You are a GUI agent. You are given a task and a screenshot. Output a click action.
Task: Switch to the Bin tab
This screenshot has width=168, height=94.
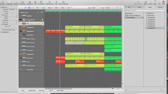point(129,7)
